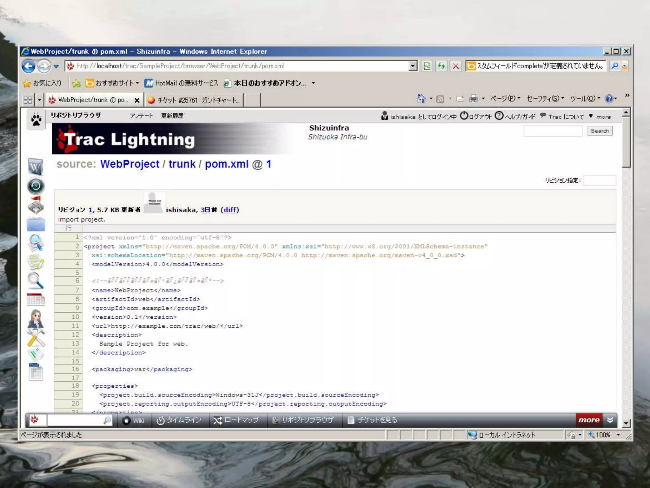Click the Excel spreadsheet sidebar icon

coord(36,372)
